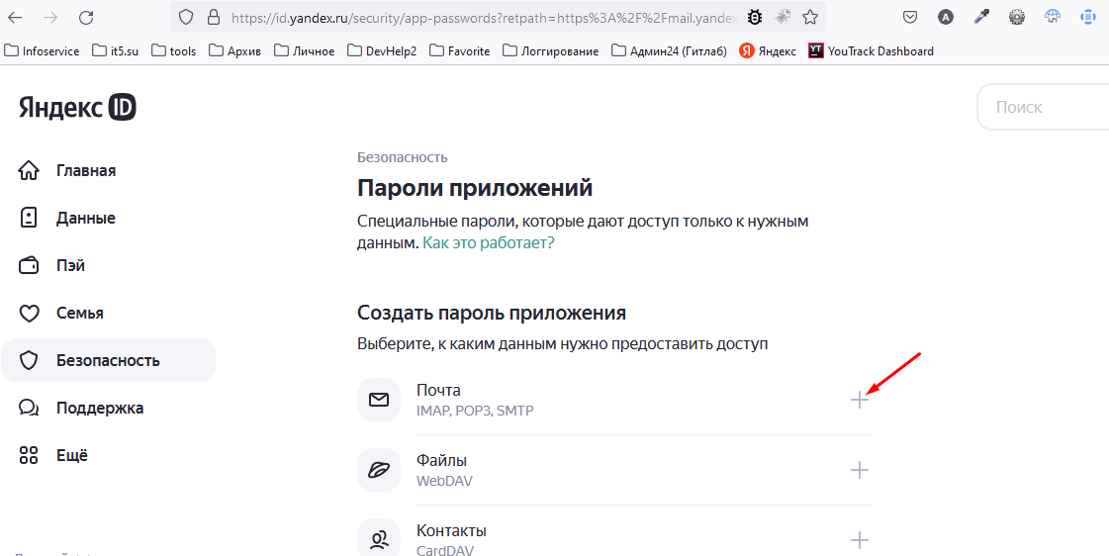Add app password for Контакты with plus
The width and height of the screenshot is (1109, 556).
tap(860, 540)
